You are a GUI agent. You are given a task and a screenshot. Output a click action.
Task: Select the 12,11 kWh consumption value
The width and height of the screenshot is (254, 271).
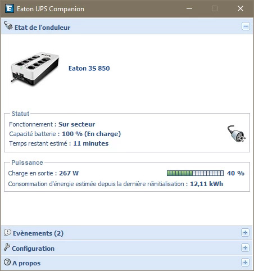(207, 184)
